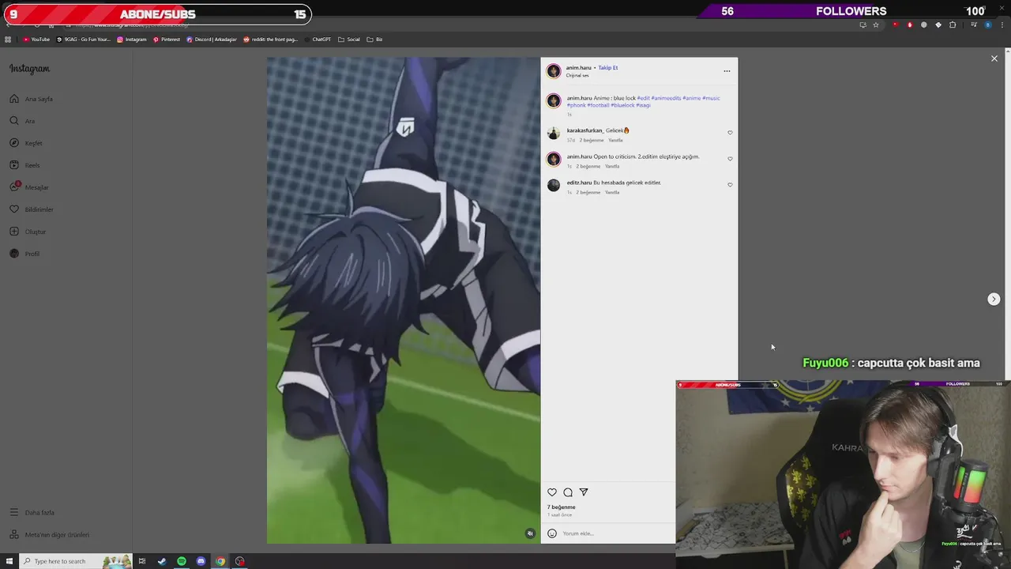Close the post overlay with X
This screenshot has width=1011, height=569.
click(994, 58)
